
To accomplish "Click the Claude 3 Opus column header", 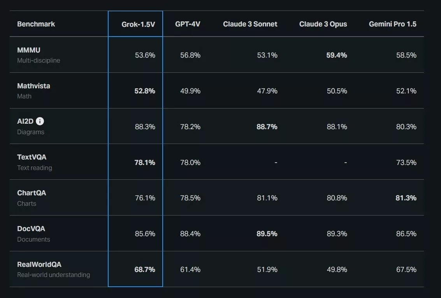I will point(323,24).
